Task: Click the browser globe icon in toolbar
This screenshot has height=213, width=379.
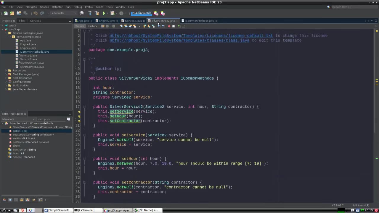Action: click(82, 13)
